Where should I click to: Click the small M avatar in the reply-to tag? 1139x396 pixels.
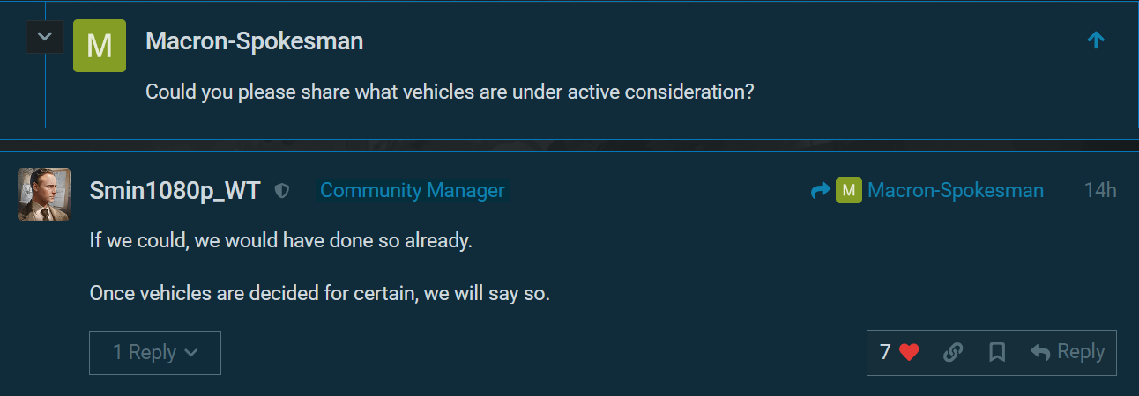pos(848,190)
